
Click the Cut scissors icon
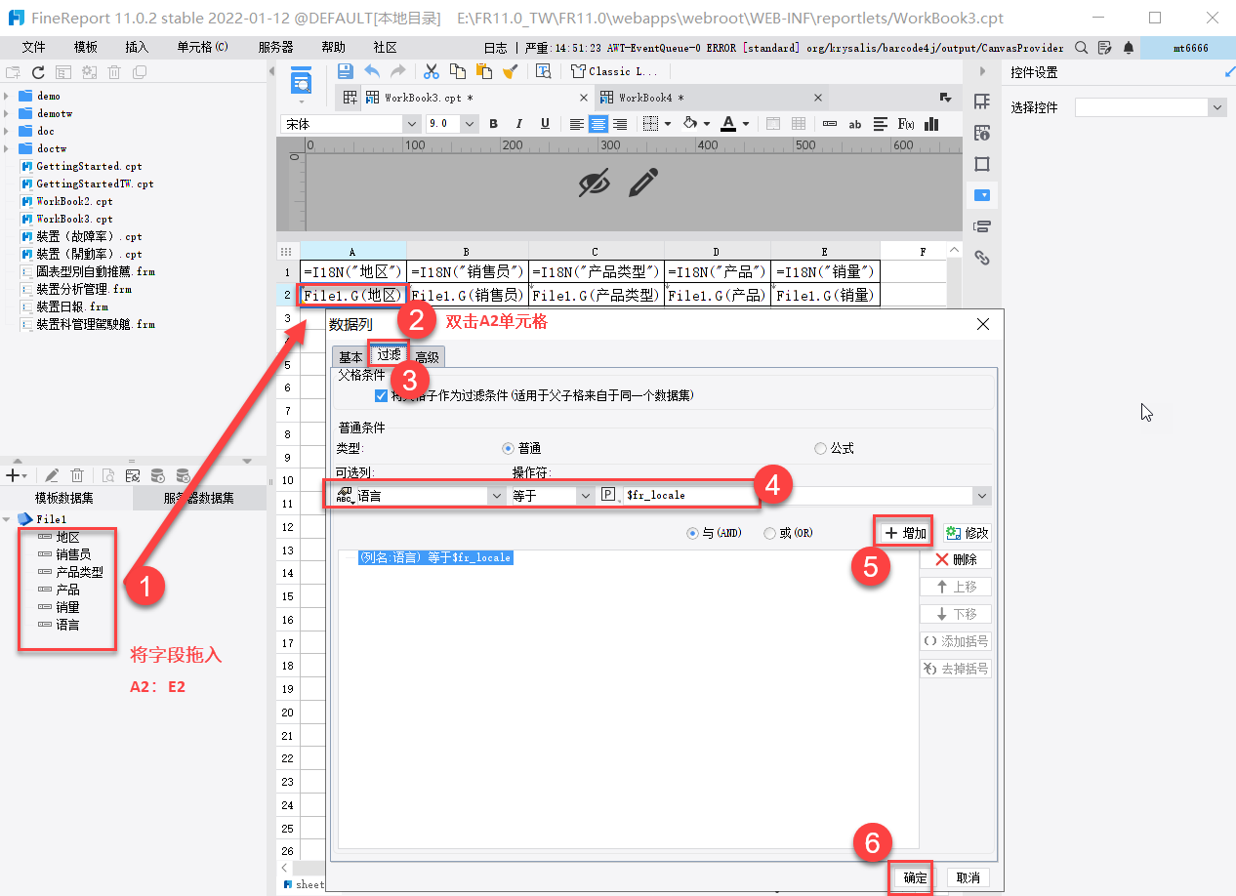tap(431, 71)
